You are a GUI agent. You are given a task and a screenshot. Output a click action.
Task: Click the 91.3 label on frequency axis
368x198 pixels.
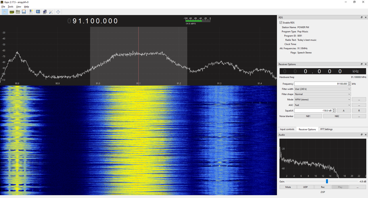click(x=219, y=84)
